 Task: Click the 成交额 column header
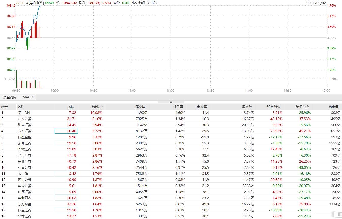(247, 107)
